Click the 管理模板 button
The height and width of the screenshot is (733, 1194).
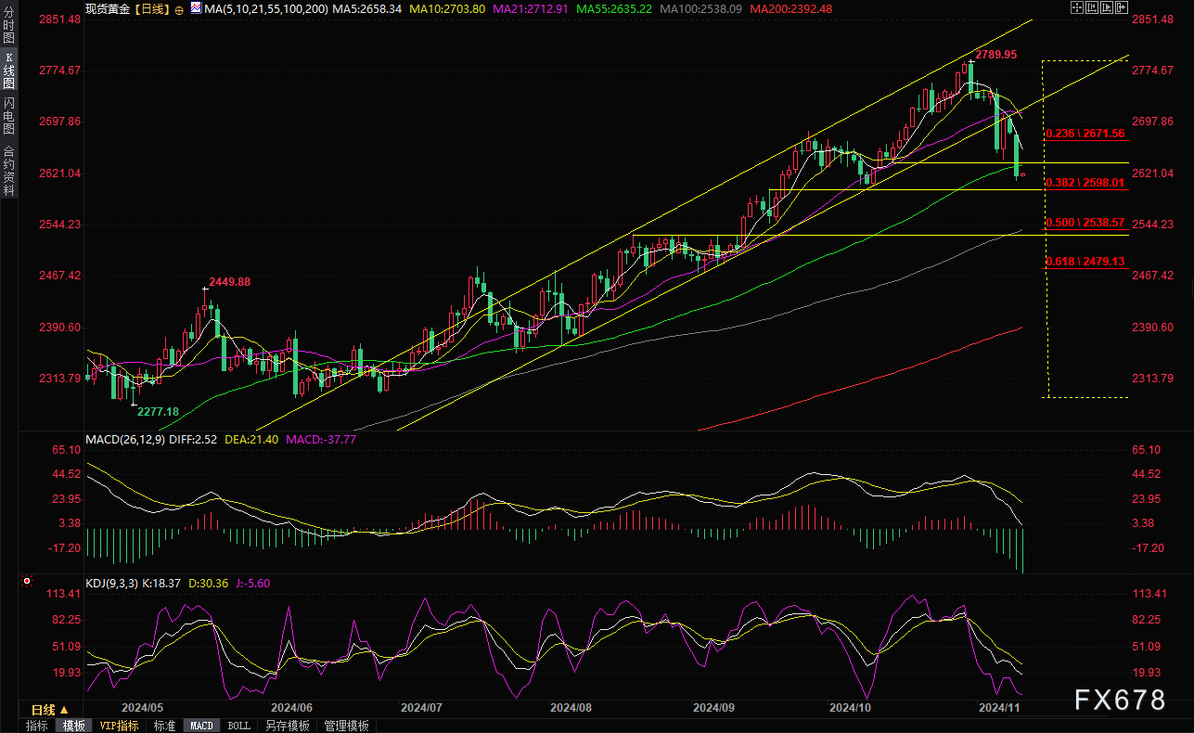pos(346,726)
